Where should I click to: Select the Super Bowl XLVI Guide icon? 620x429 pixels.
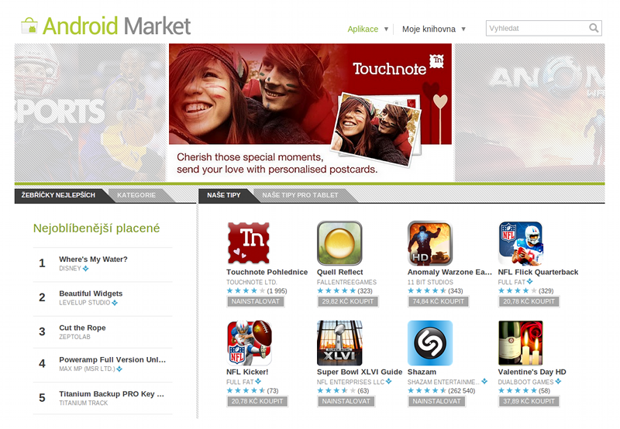339,343
